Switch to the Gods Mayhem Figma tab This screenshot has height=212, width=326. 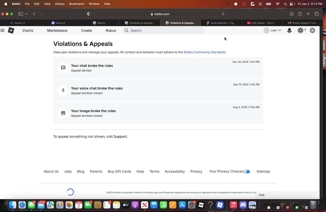point(221,23)
